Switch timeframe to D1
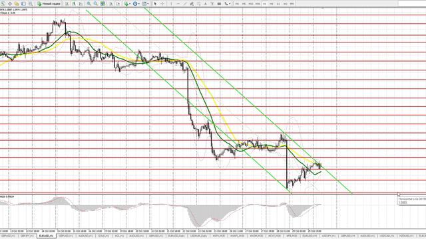Screen dimensions: 426x239 [x=278, y=4]
